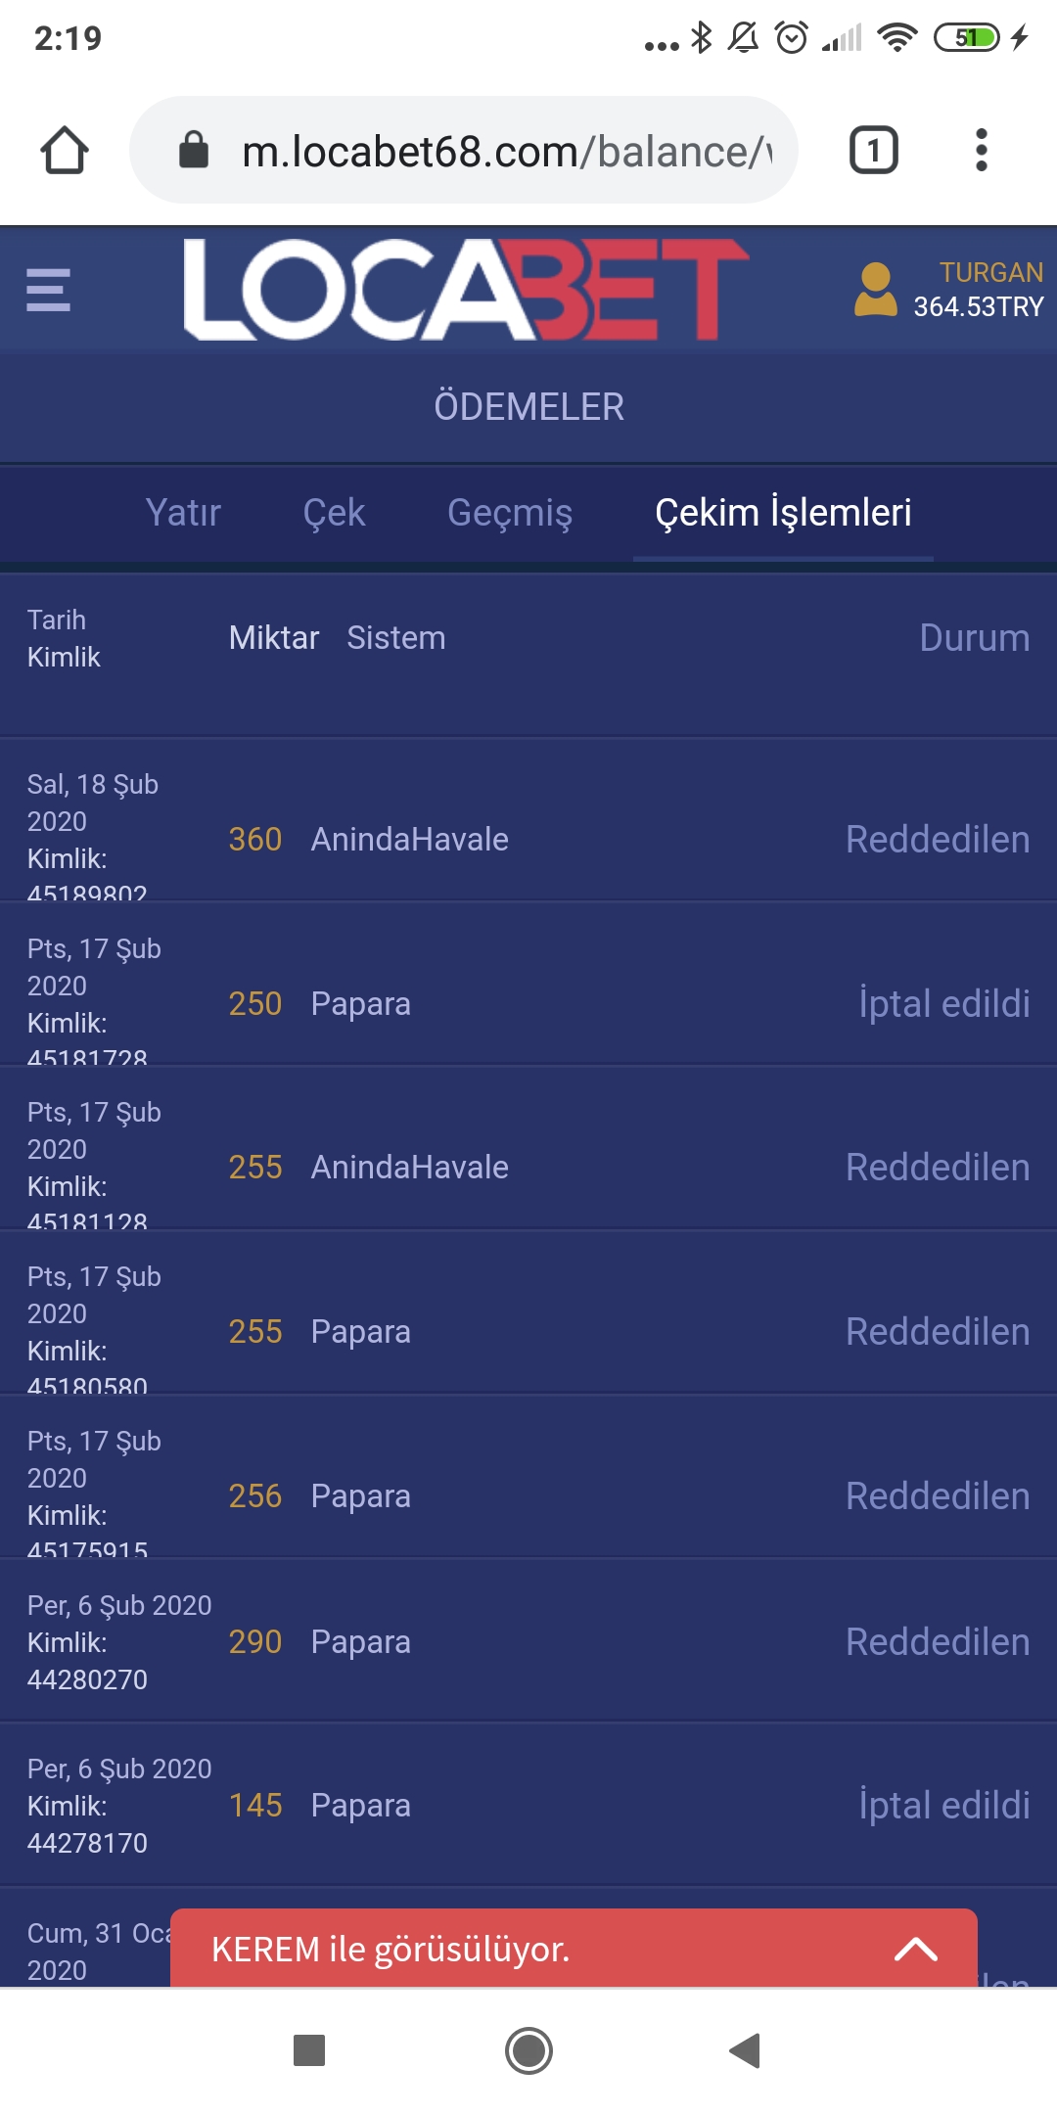
Task: Tap the Android recent apps square
Action: coord(309,2050)
